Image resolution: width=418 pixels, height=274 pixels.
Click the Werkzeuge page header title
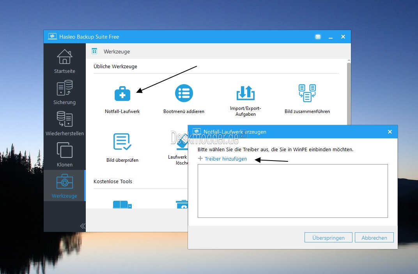click(x=117, y=51)
